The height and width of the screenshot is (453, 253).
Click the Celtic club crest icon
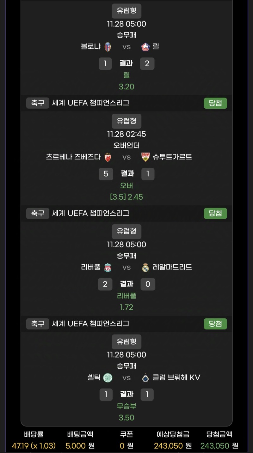point(108,377)
